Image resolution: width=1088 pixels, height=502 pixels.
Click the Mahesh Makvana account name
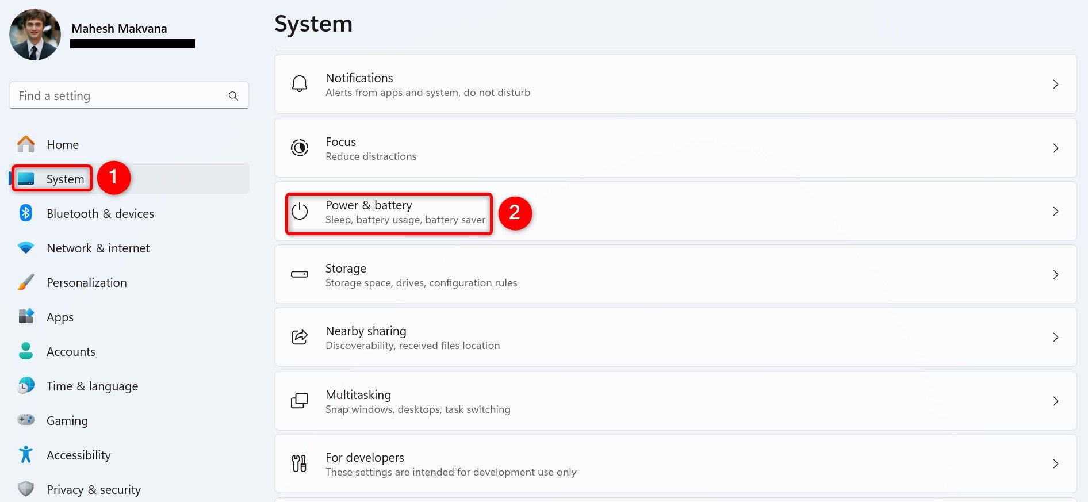pyautogui.click(x=119, y=28)
